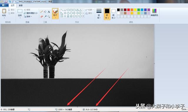Click the 复制 (Copy) button
This screenshot has width=188, height=112.
click(x=11, y=13)
